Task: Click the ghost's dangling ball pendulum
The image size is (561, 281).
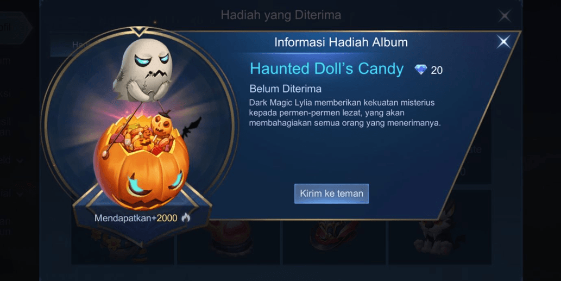Action: (105, 155)
